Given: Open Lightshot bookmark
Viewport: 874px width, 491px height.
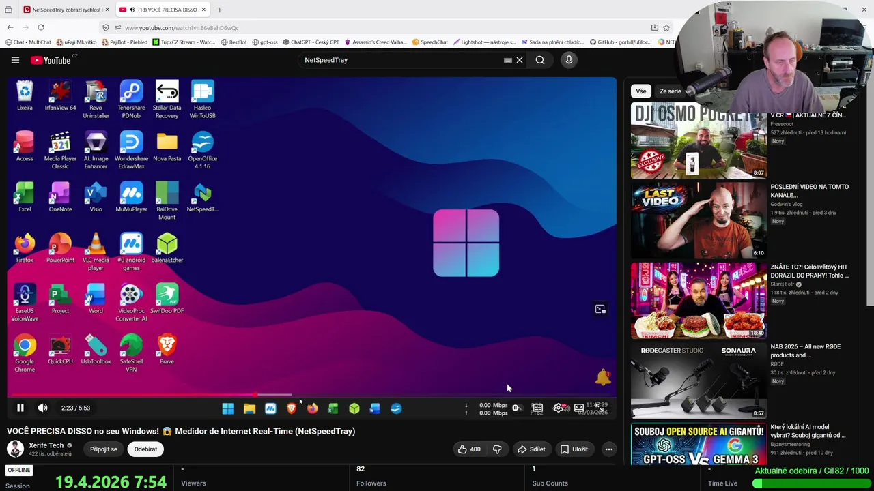Looking at the screenshot, I should (x=485, y=42).
